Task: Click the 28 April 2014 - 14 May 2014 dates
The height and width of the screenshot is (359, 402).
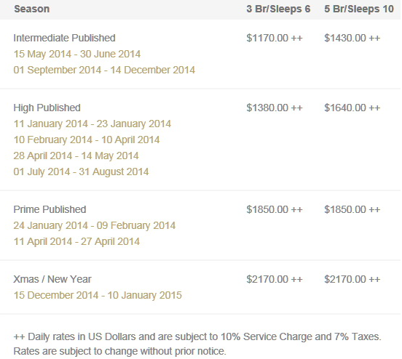Action: (76, 156)
